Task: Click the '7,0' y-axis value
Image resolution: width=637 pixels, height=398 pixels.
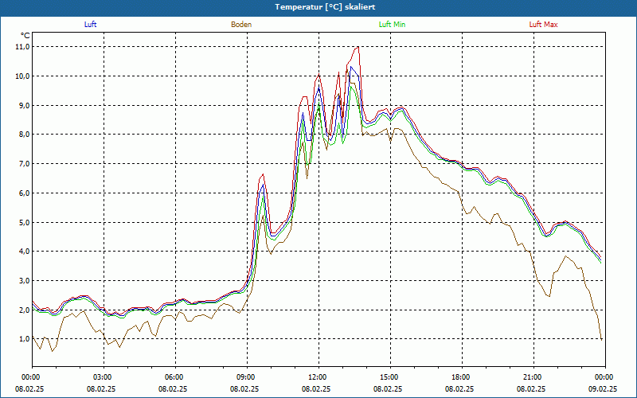Action: point(25,164)
